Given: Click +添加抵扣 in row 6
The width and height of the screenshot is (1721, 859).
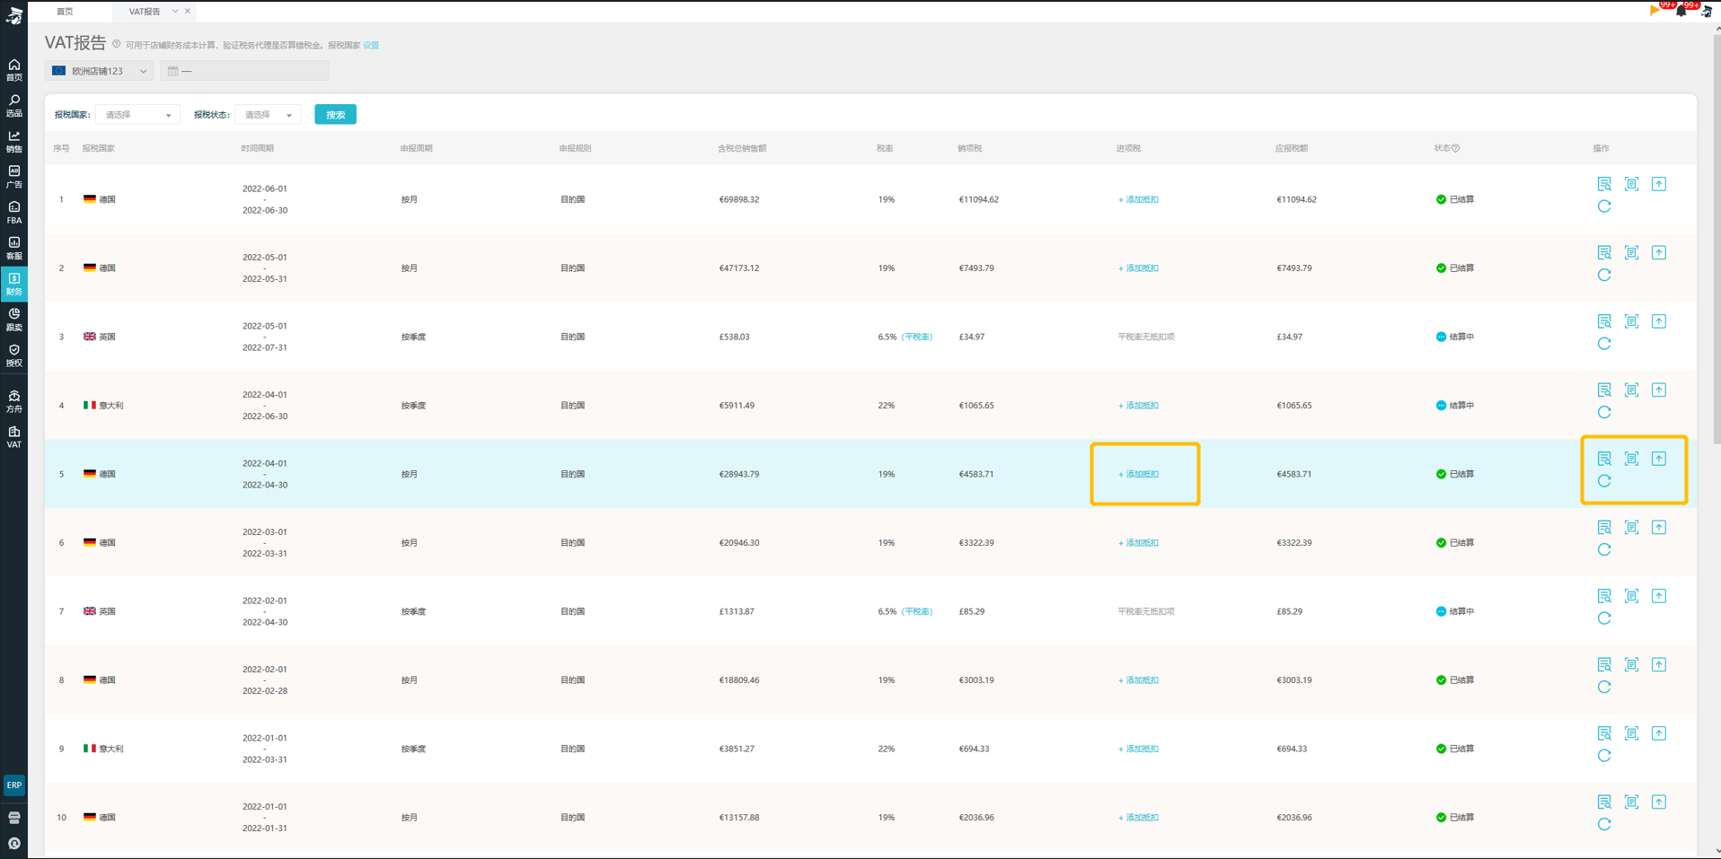Looking at the screenshot, I should 1138,543.
